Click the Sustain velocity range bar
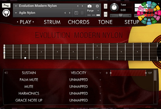 click(x=128, y=73)
